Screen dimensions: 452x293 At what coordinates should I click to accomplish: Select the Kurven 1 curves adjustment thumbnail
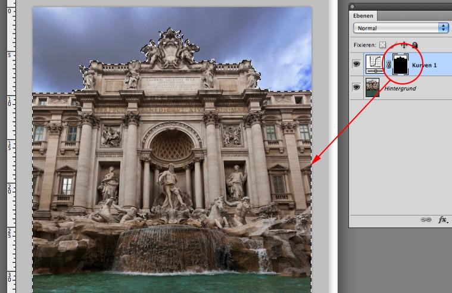click(x=374, y=64)
